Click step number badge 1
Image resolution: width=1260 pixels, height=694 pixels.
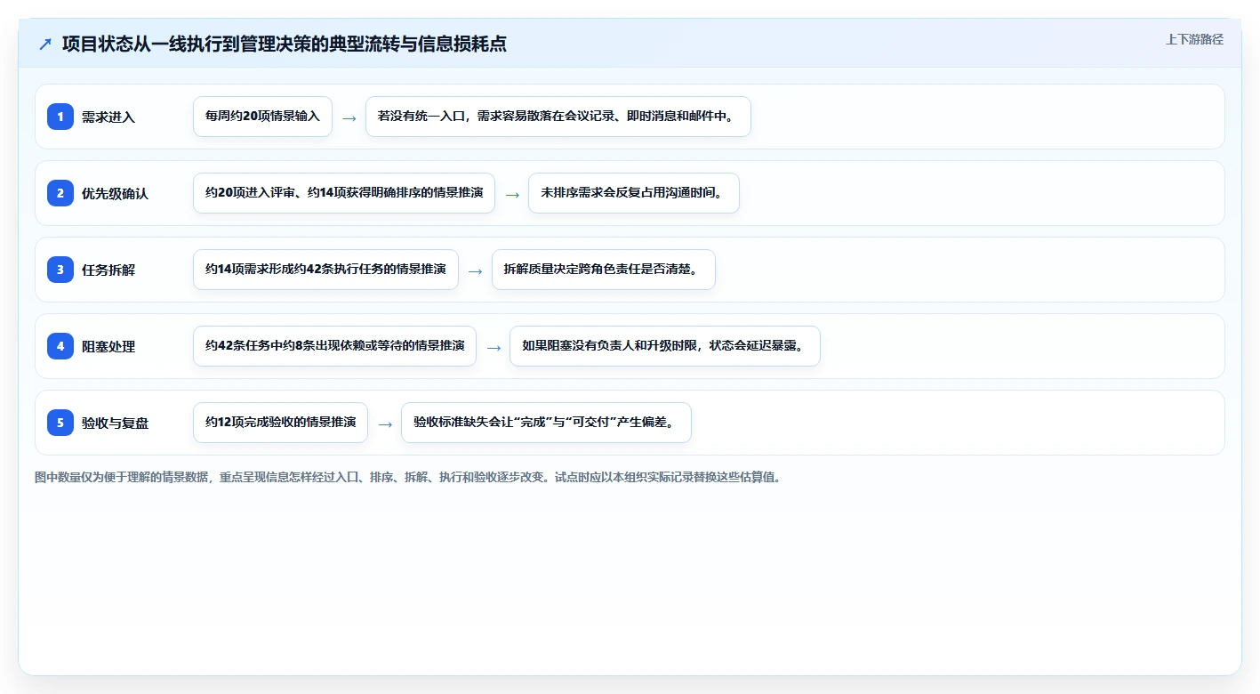click(x=60, y=117)
